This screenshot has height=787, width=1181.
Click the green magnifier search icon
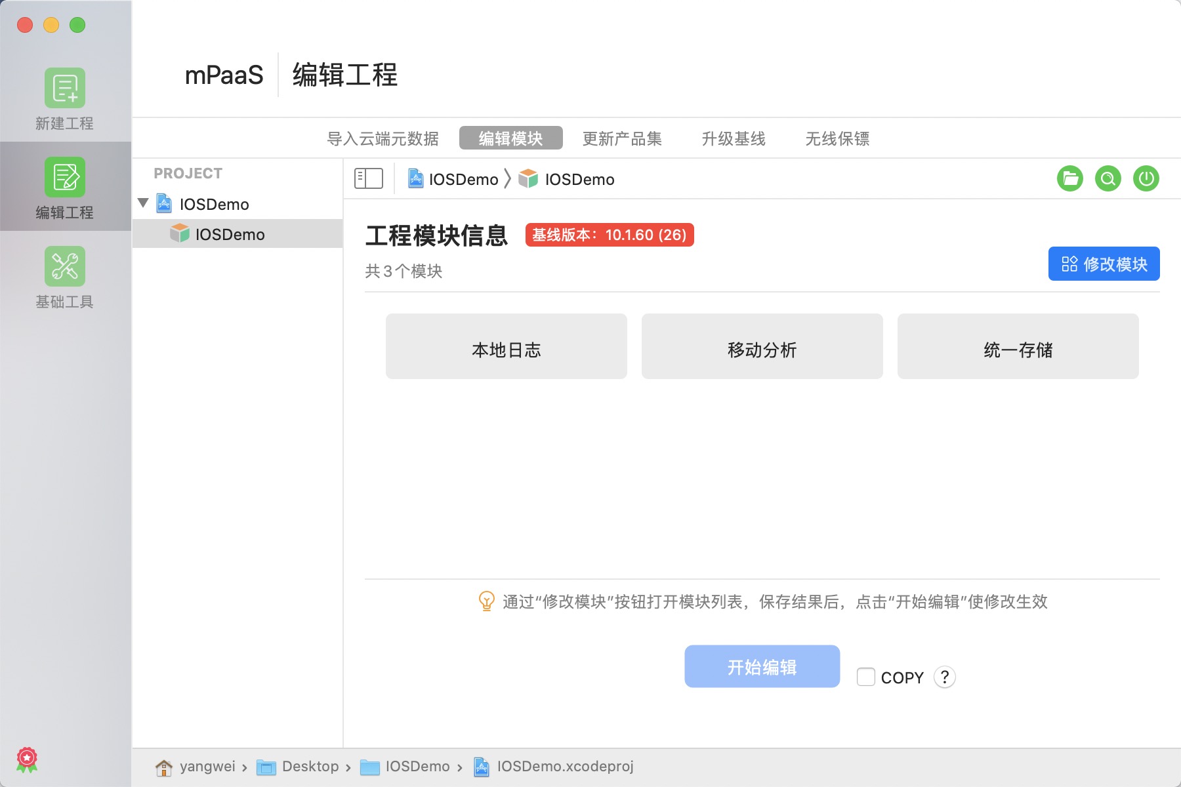tap(1108, 178)
